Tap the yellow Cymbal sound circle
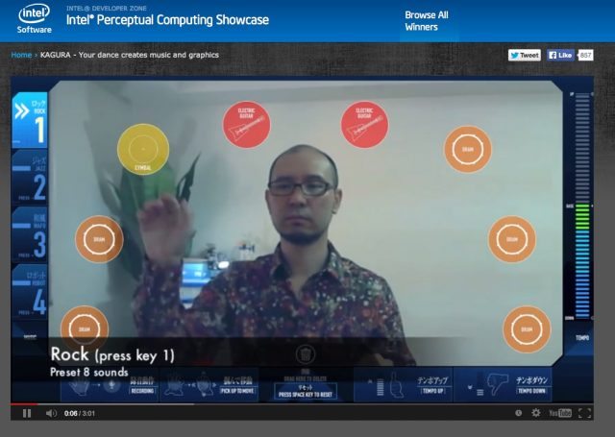The width and height of the screenshot is (615, 437). (x=143, y=149)
